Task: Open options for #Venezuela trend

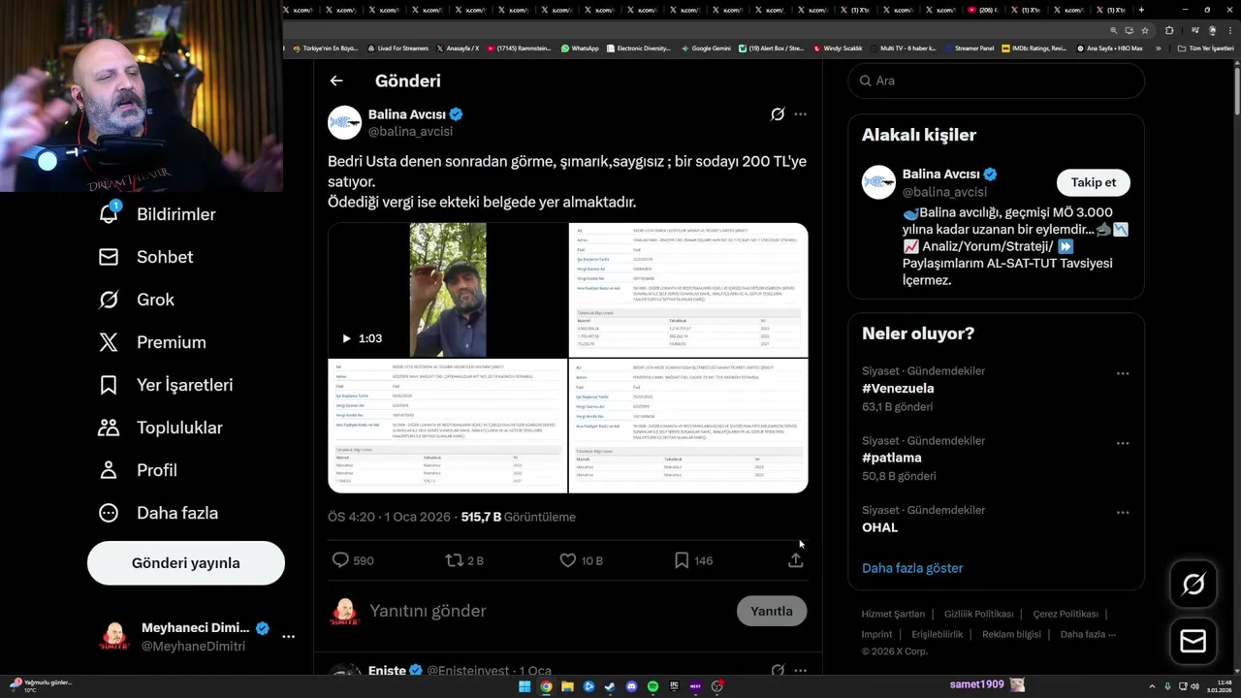Action: (x=1122, y=373)
